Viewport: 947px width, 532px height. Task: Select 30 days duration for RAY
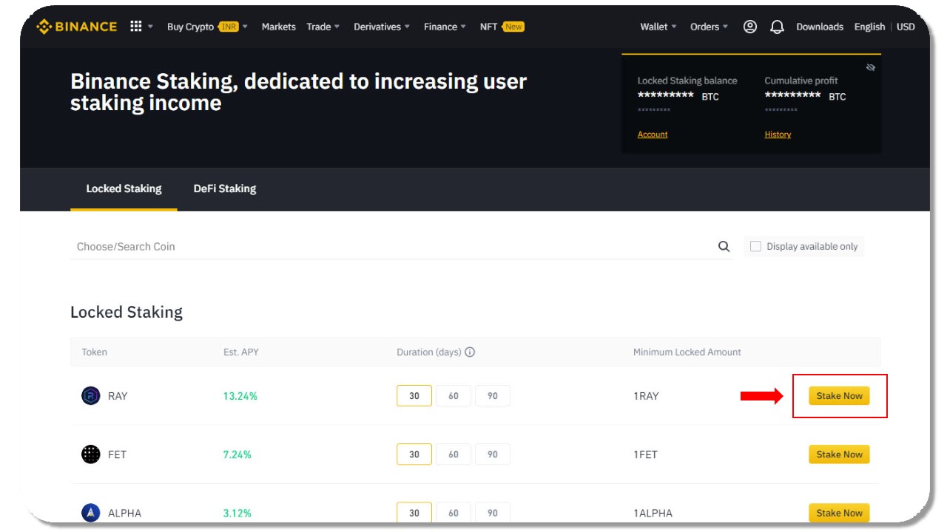[x=414, y=396]
